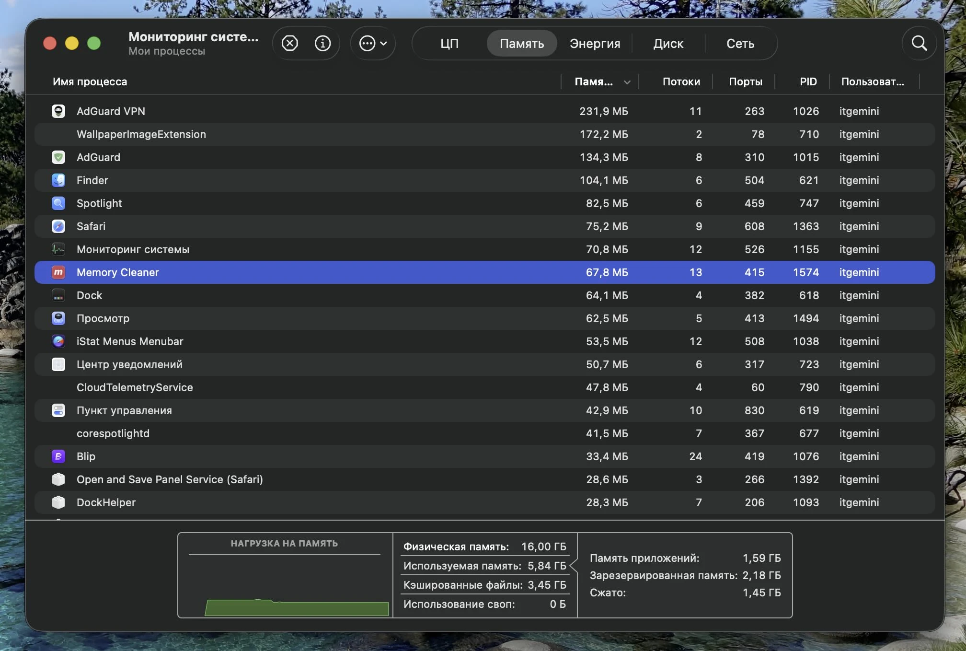The height and width of the screenshot is (651, 966).
Task: Select the Dock process name
Action: 90,295
